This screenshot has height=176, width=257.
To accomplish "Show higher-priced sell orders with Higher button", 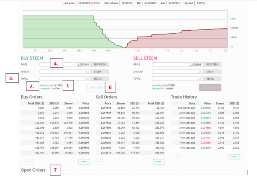I will pos(159,162).
